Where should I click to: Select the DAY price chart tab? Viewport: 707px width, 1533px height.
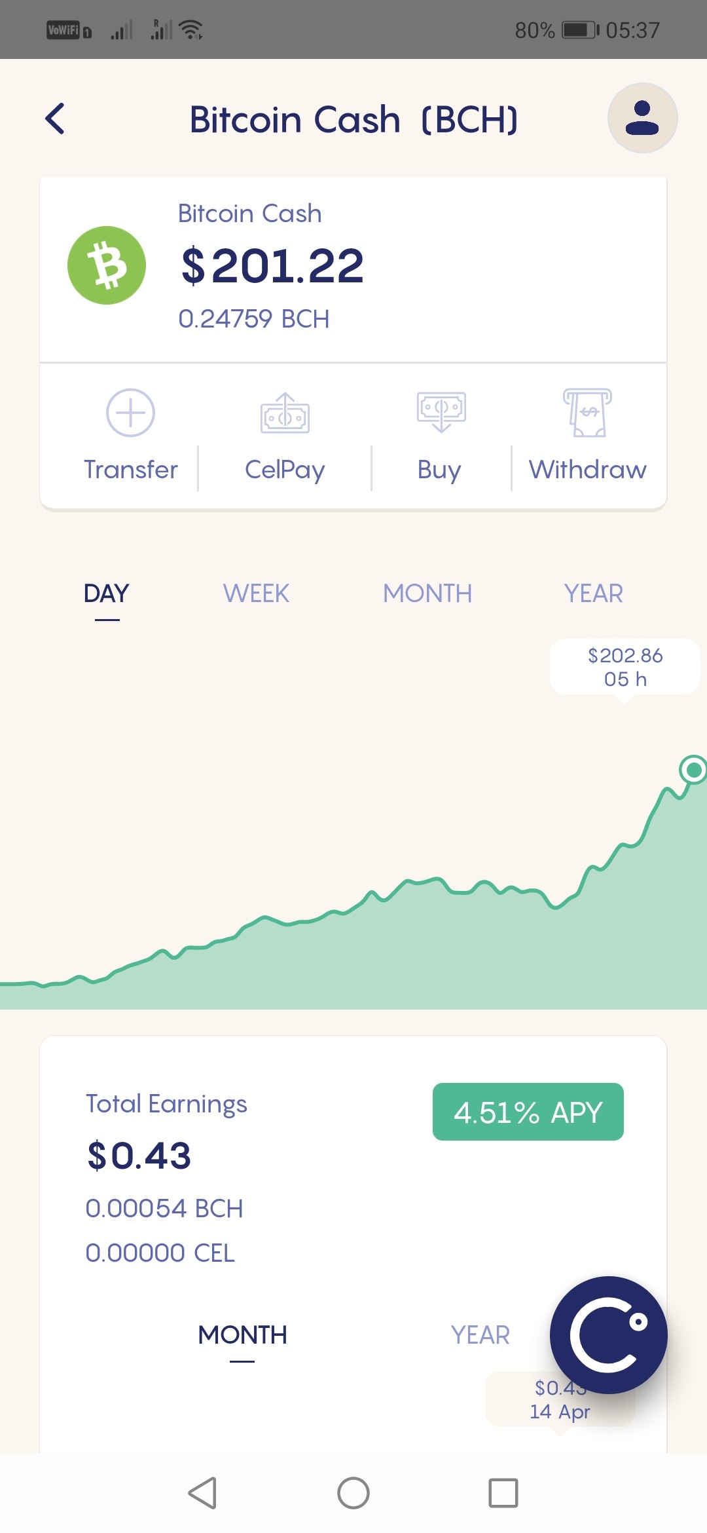[107, 594]
